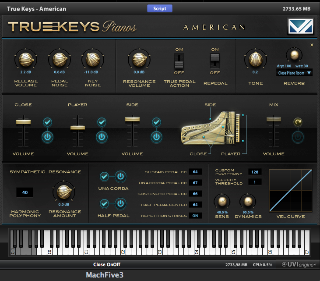Click the 0.6 dB Pedal Noise value
The image size is (320, 281).
point(60,72)
